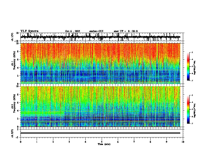Click the '8' tick on the Time axis
Viewport: 206px width, 159px height.
click(150, 142)
